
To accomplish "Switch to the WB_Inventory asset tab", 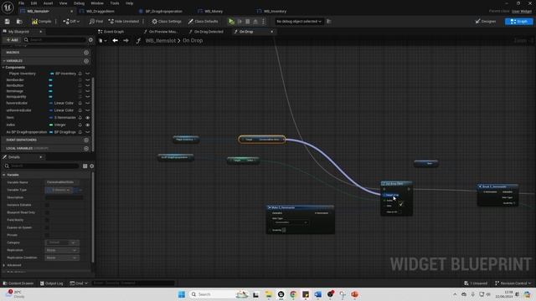I will point(275,11).
